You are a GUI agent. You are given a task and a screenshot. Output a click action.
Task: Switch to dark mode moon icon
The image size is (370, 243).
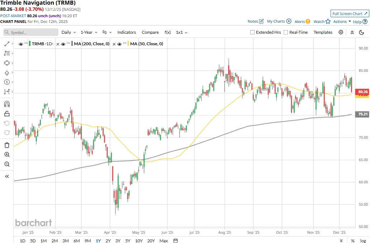pyautogui.click(x=361, y=32)
